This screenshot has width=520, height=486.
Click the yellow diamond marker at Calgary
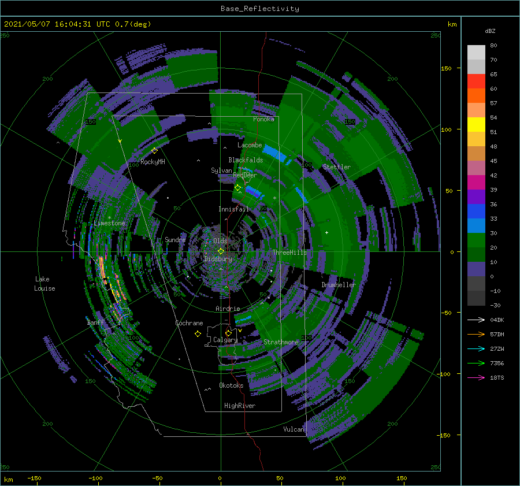pos(228,333)
